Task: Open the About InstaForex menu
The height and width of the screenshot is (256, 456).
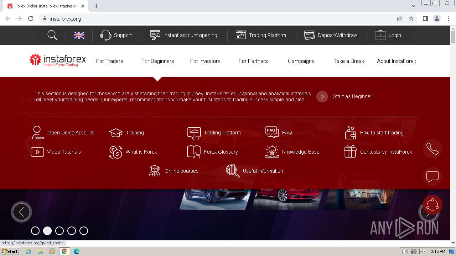Action: pyautogui.click(x=397, y=61)
